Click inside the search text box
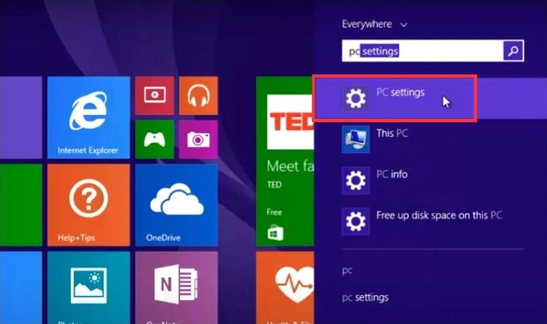 coord(422,51)
